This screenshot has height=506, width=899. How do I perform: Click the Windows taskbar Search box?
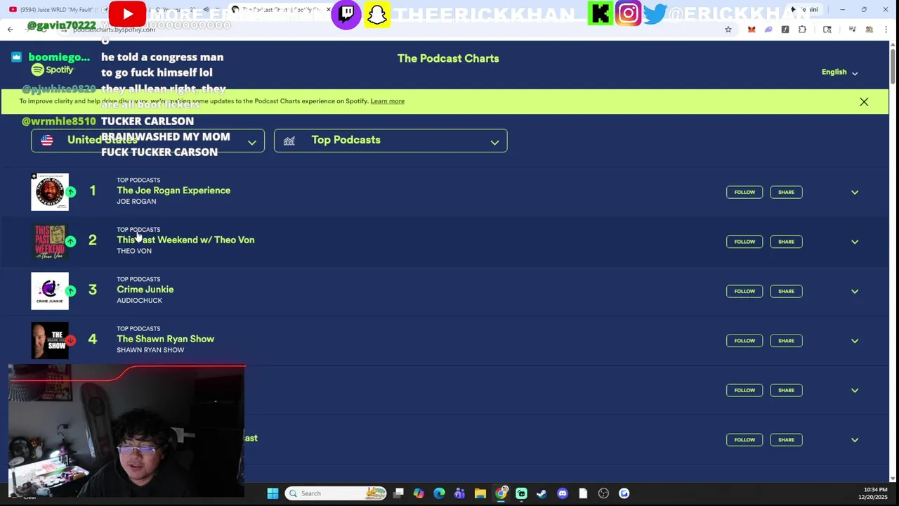pos(335,493)
